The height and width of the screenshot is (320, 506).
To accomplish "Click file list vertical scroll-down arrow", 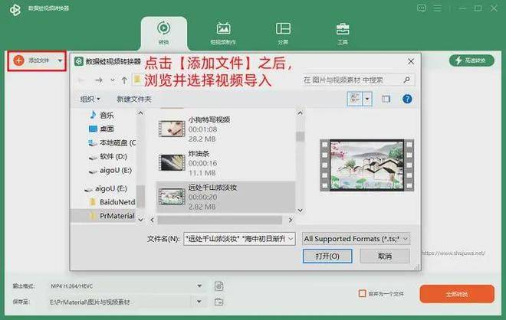I will (x=300, y=211).
